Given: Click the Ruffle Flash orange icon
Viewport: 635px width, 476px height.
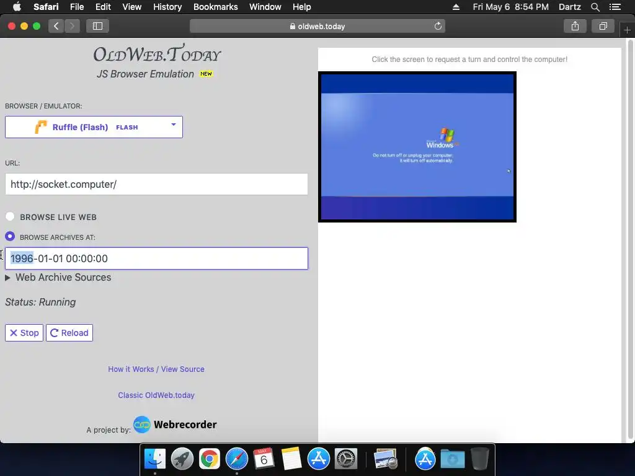Looking at the screenshot, I should pyautogui.click(x=40, y=127).
